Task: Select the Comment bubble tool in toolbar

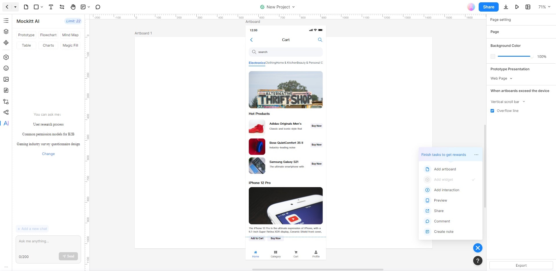Action: 98,7
